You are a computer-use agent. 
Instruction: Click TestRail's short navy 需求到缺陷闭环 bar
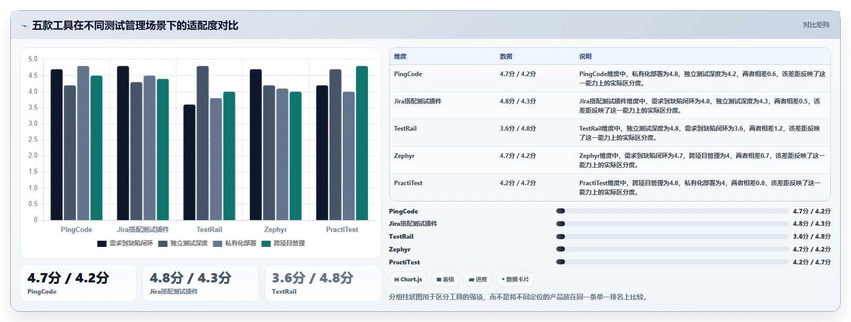point(190,163)
